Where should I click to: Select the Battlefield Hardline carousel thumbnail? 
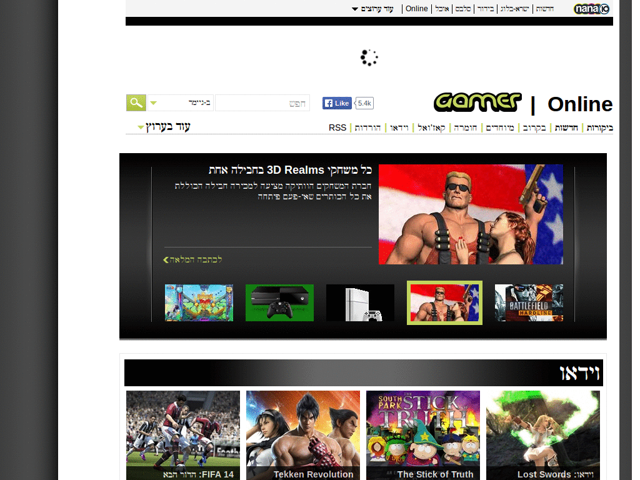click(x=529, y=303)
